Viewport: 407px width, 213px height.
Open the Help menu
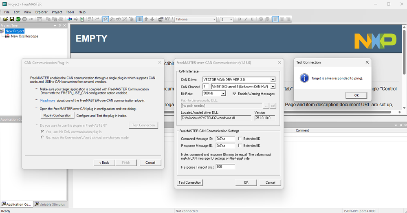[82, 12]
